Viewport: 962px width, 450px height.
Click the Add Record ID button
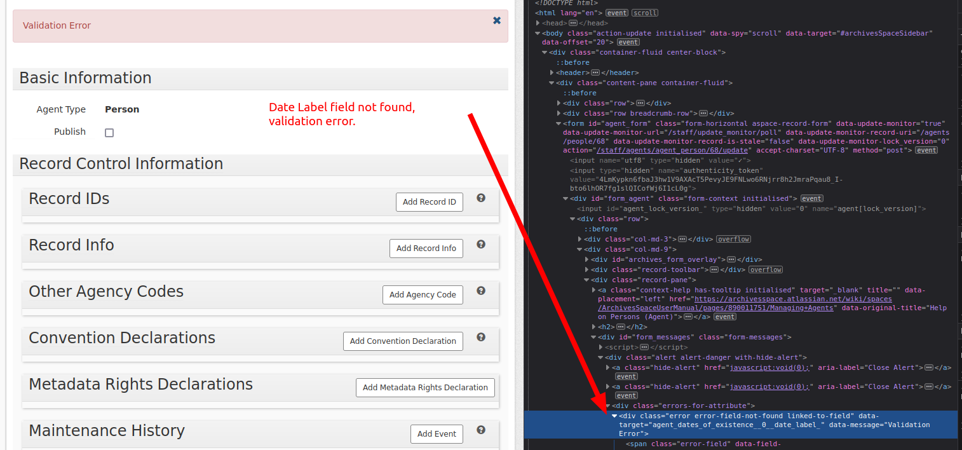430,202
